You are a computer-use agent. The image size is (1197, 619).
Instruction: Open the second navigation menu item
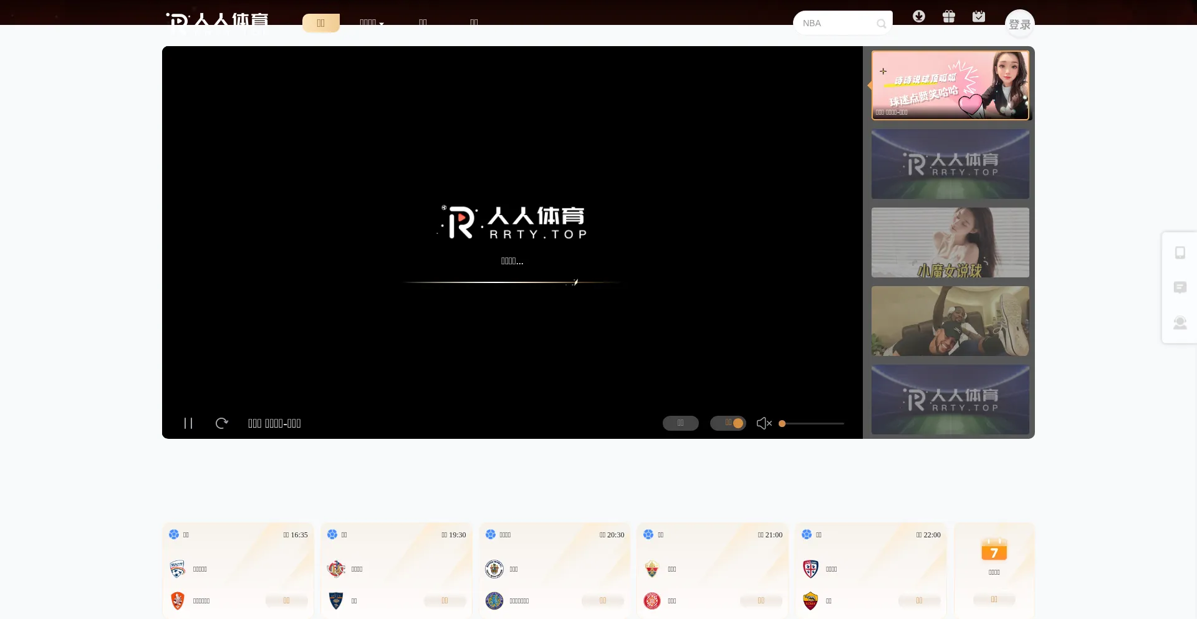click(369, 22)
